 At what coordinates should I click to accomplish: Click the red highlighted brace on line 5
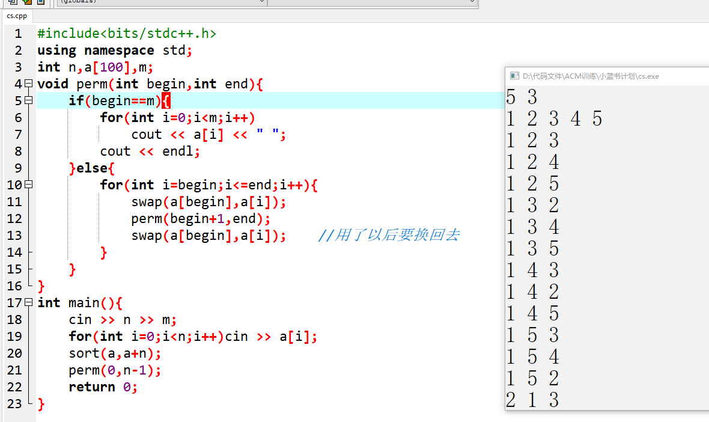[166, 100]
